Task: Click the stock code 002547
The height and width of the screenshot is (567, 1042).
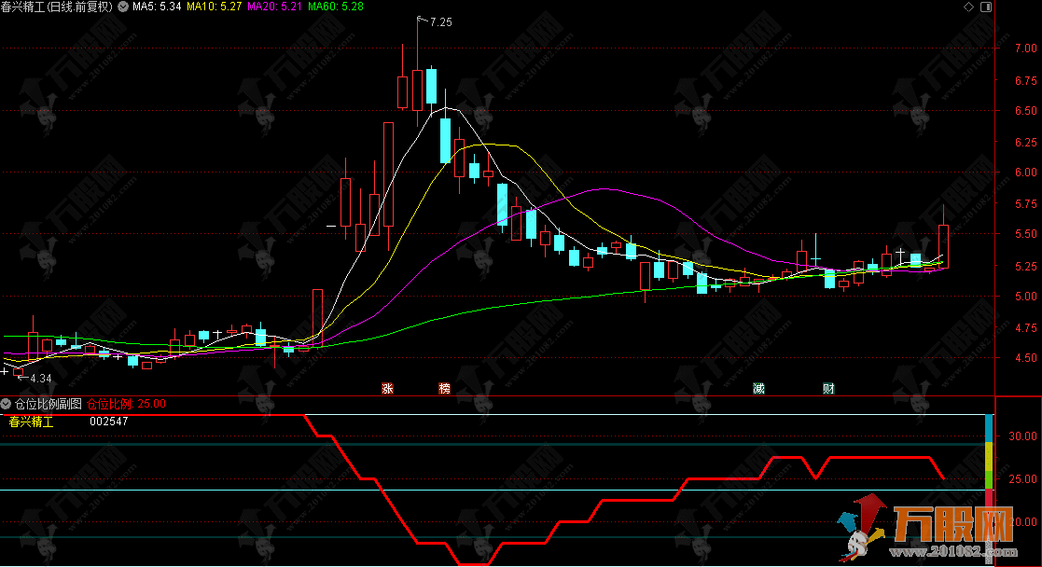Action: [x=109, y=422]
